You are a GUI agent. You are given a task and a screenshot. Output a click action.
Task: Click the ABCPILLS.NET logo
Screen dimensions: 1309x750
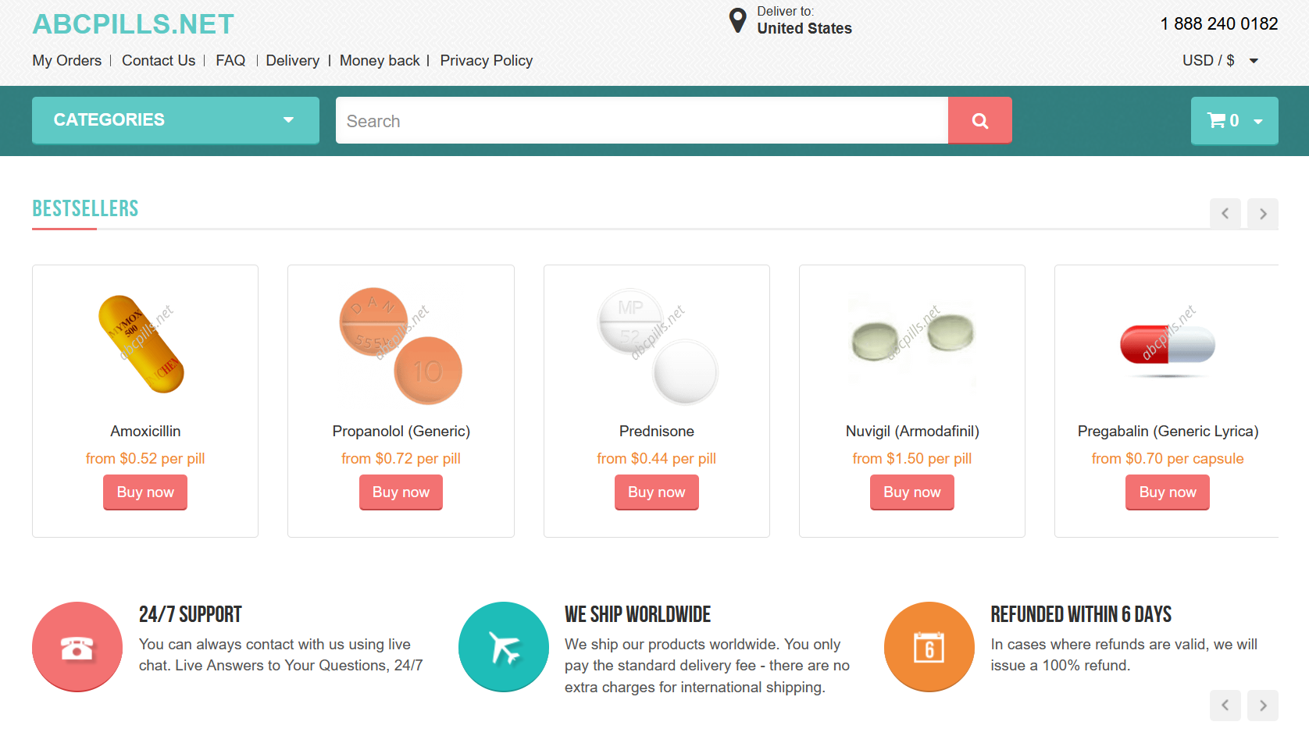(133, 24)
